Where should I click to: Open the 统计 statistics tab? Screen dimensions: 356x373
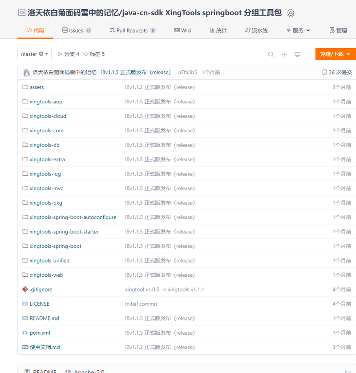[x=218, y=30]
